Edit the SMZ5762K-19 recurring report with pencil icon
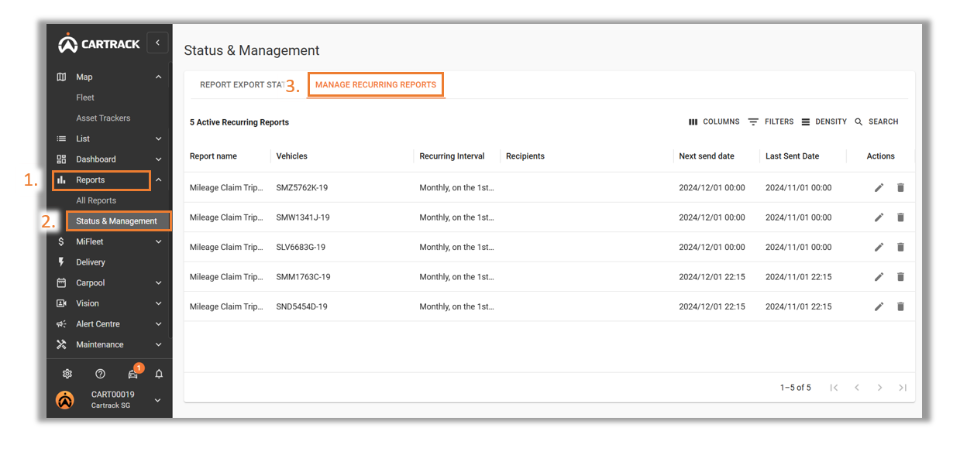 pos(879,187)
